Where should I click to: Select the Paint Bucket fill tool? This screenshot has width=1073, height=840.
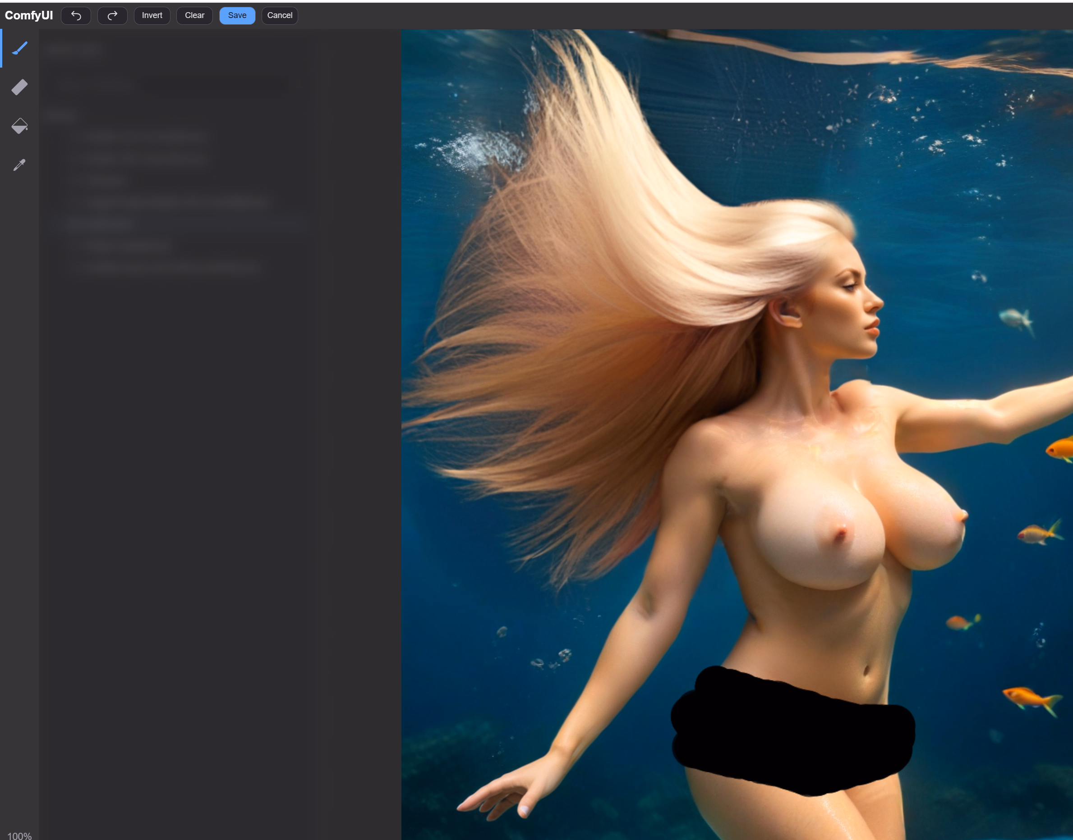pyautogui.click(x=20, y=126)
